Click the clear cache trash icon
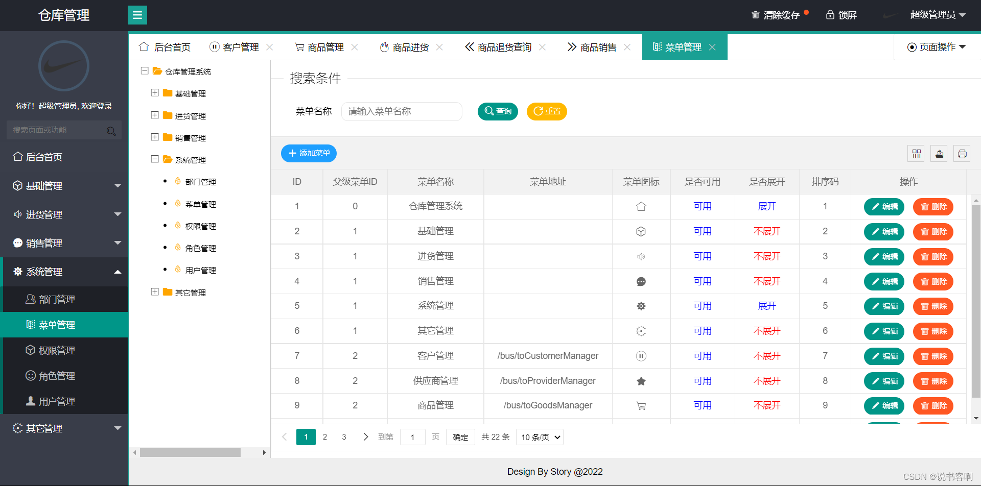 (755, 15)
